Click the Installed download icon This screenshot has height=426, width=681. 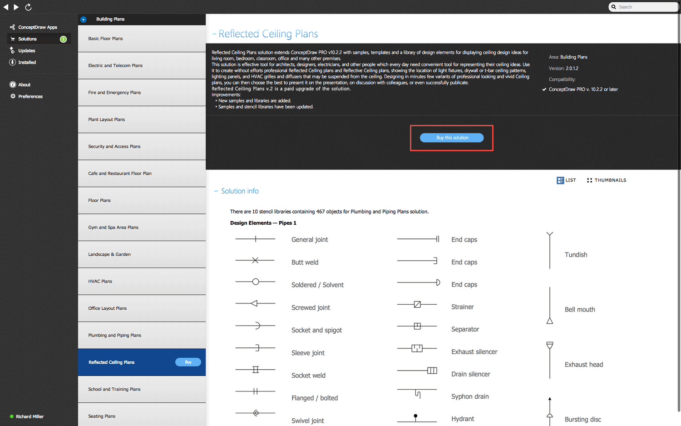pos(12,62)
